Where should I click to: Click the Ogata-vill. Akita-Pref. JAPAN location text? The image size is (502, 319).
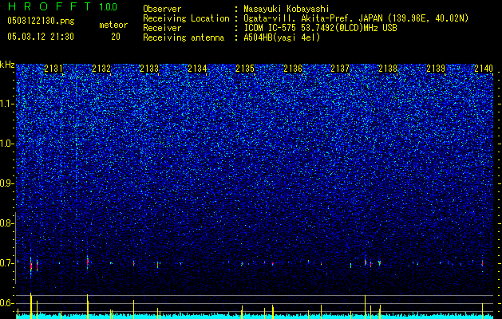356,18
